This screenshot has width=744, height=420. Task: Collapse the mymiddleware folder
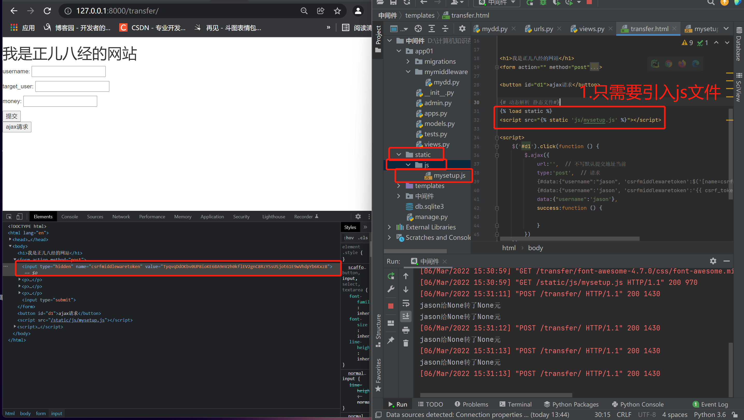tap(408, 72)
